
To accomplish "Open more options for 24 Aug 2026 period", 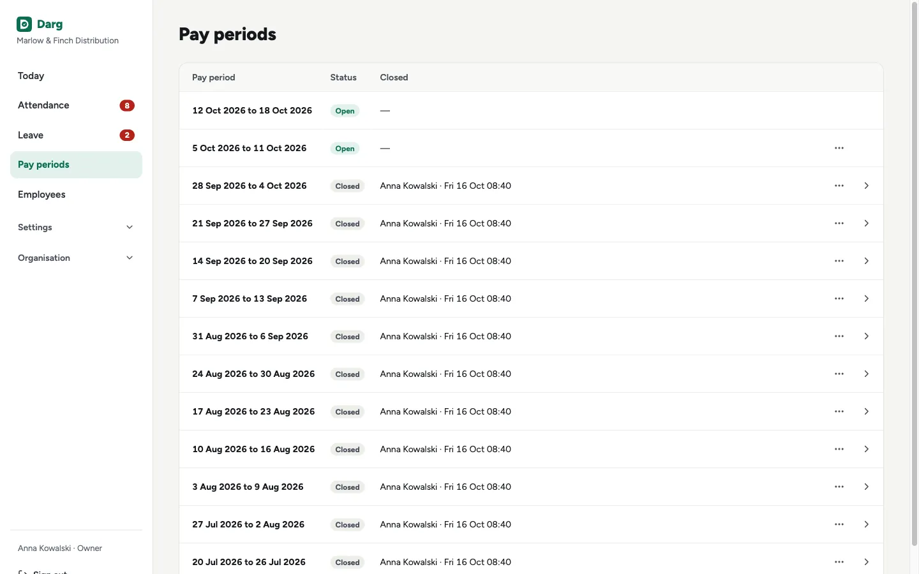I will tap(839, 374).
